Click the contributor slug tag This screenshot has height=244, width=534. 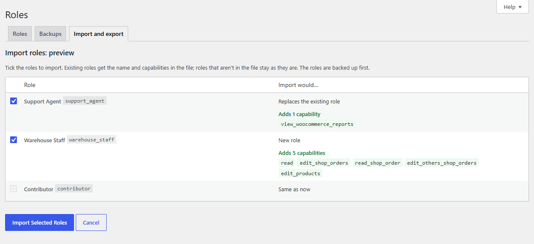pos(74,188)
